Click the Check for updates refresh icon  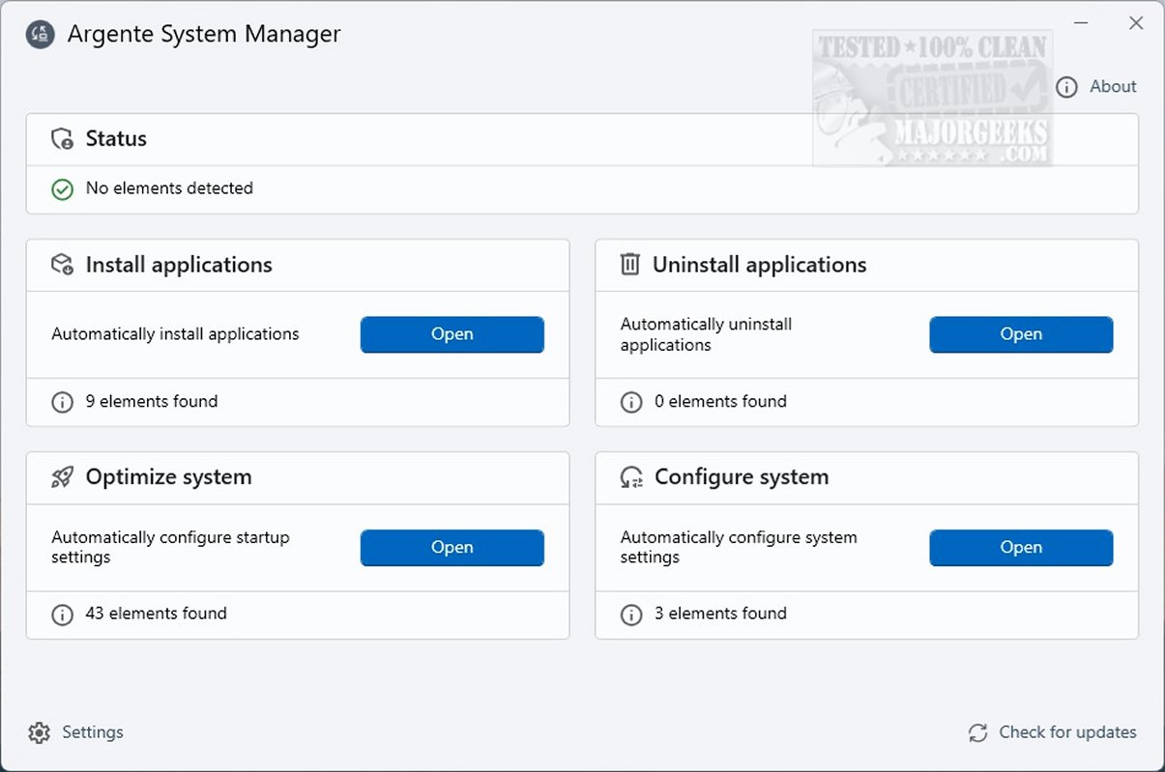(x=977, y=733)
